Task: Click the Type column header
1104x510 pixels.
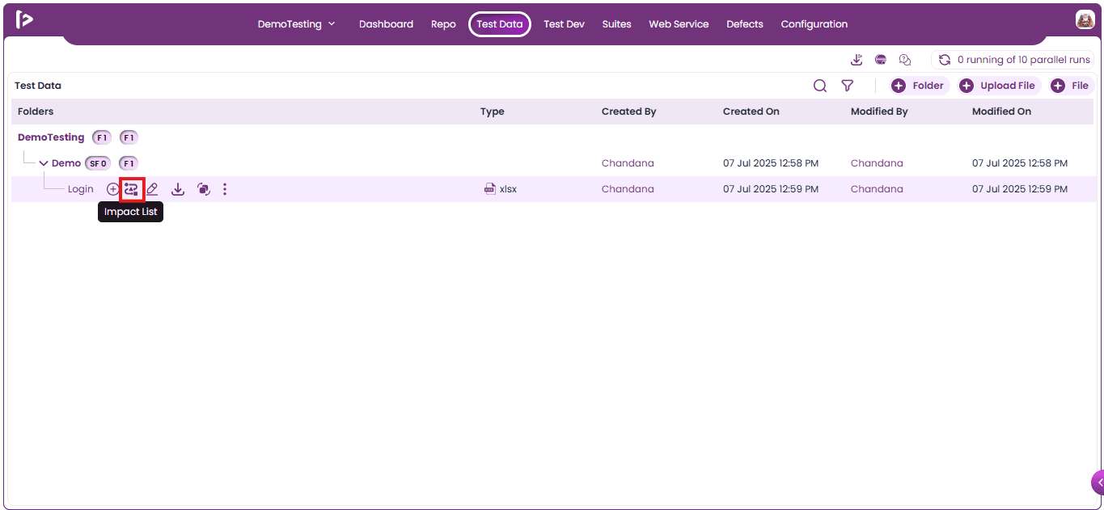Action: [x=493, y=112]
